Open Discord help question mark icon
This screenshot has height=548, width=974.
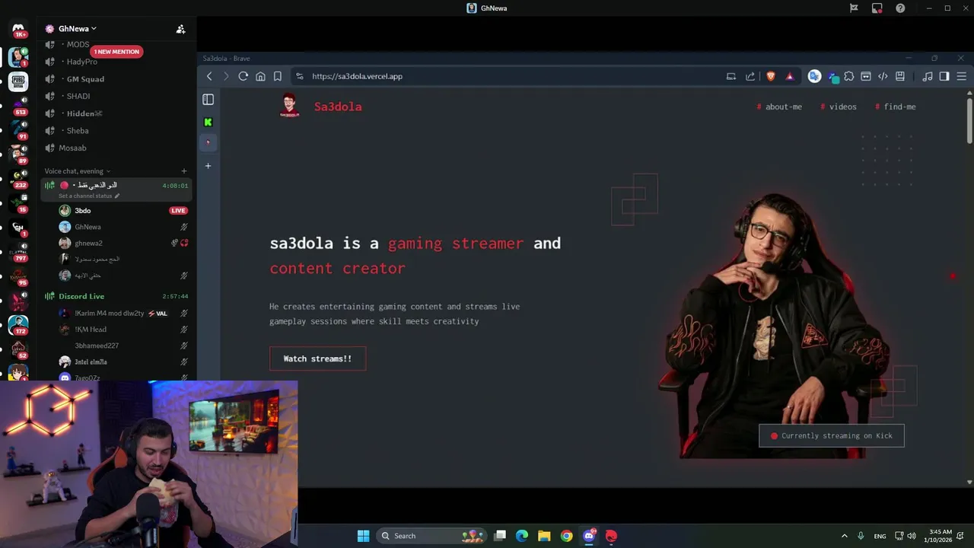(900, 8)
